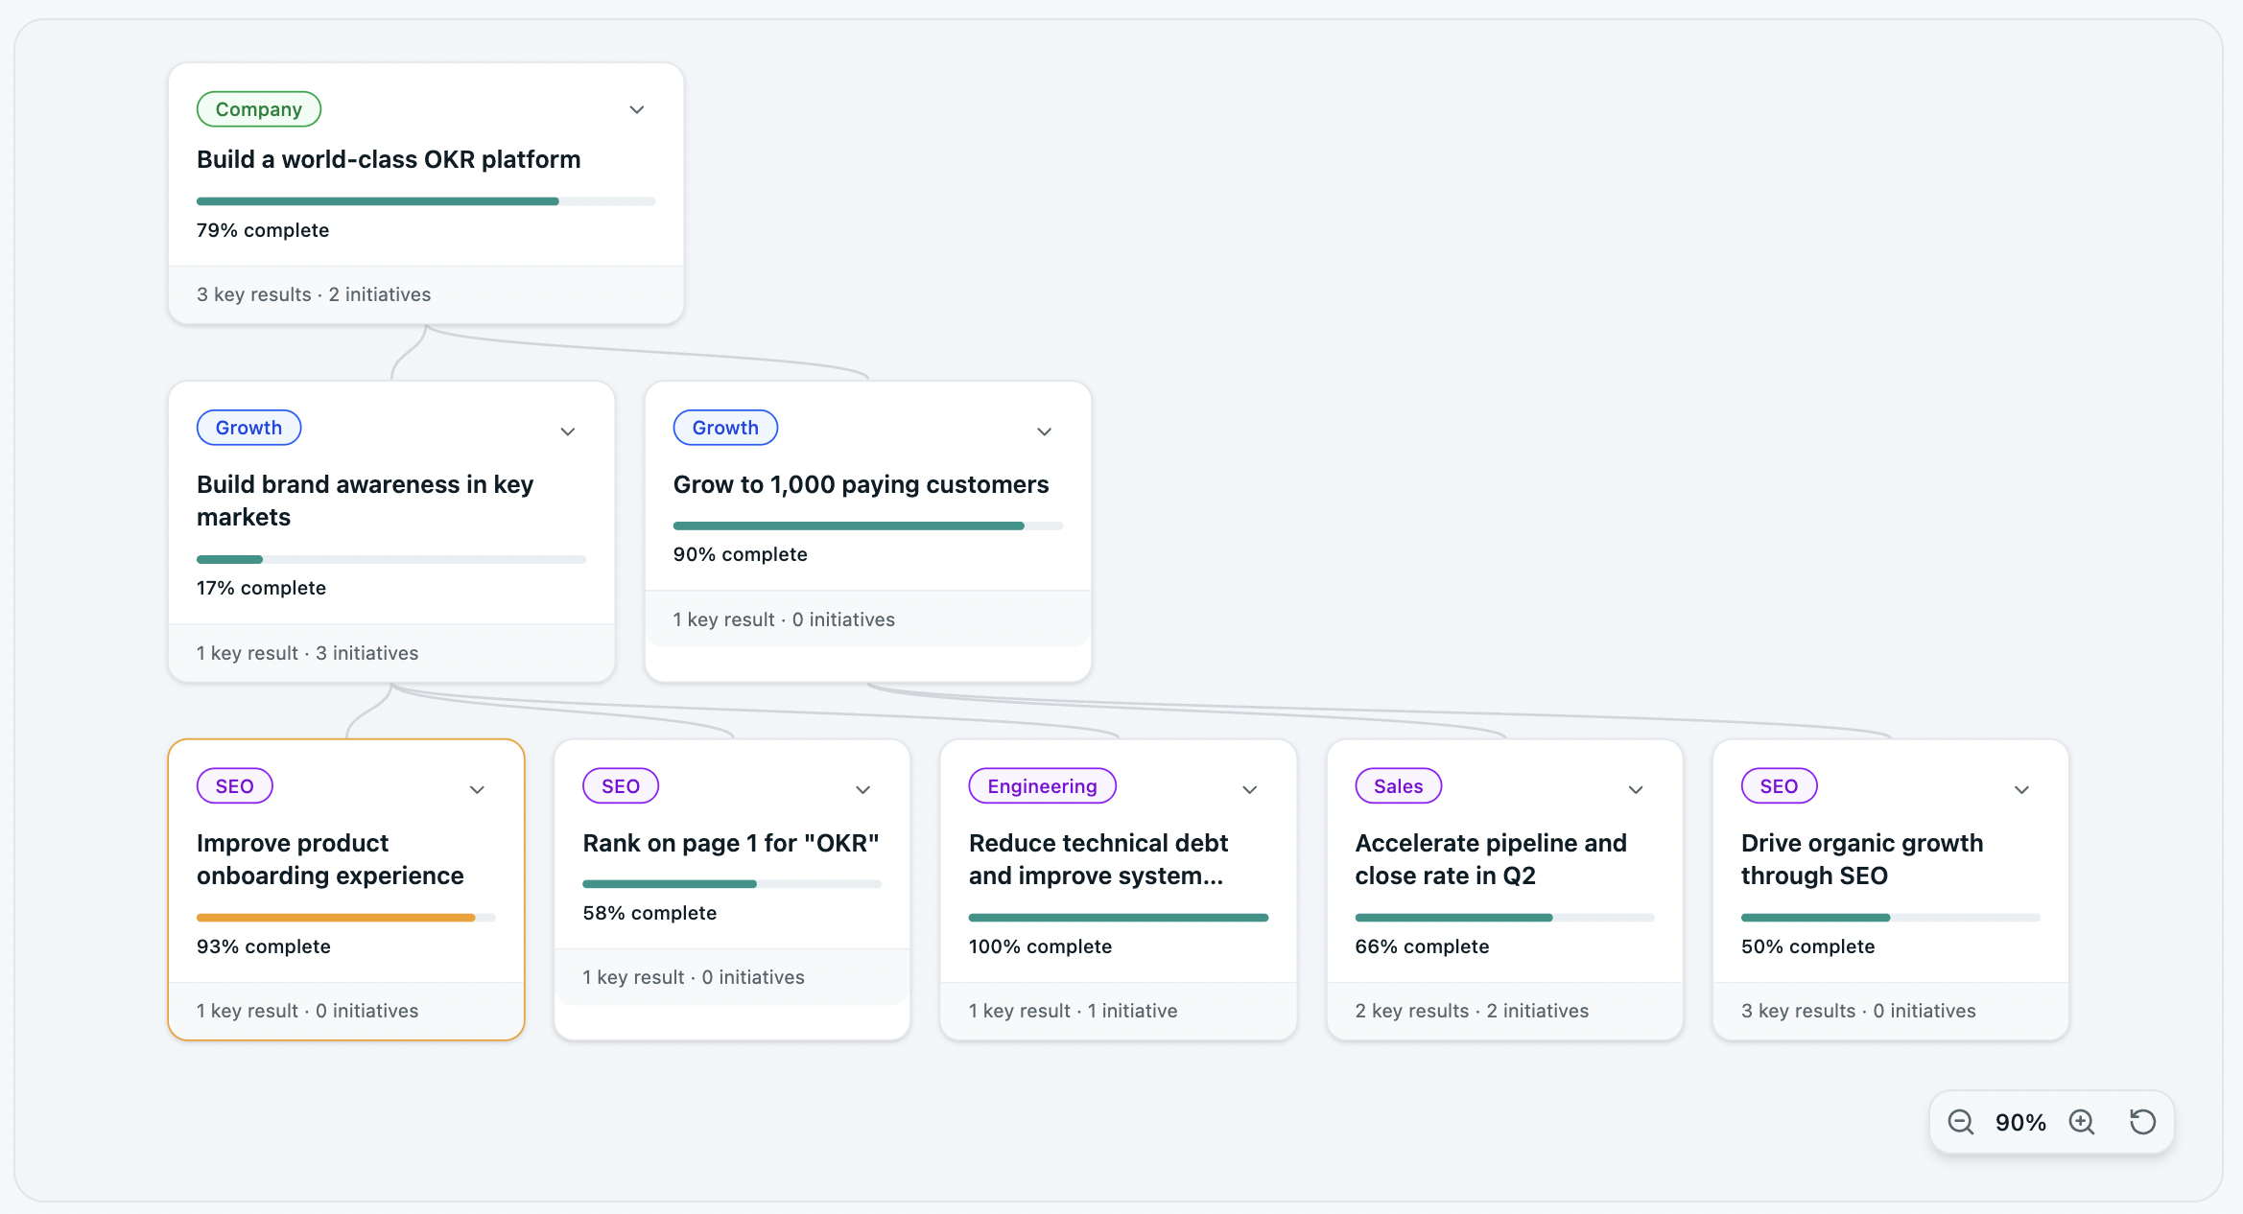The image size is (2243, 1214).
Task: Click the 58% complete label
Action: pos(649,913)
